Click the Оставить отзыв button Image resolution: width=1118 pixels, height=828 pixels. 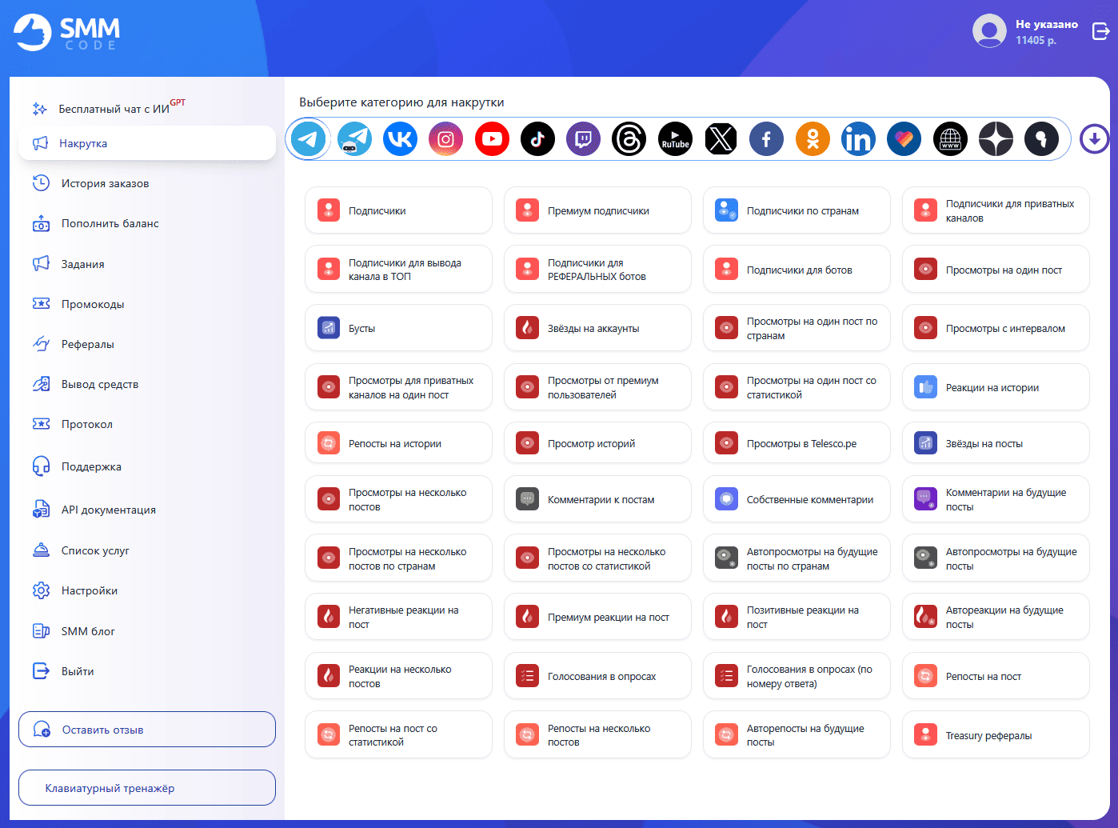pyautogui.click(x=147, y=730)
